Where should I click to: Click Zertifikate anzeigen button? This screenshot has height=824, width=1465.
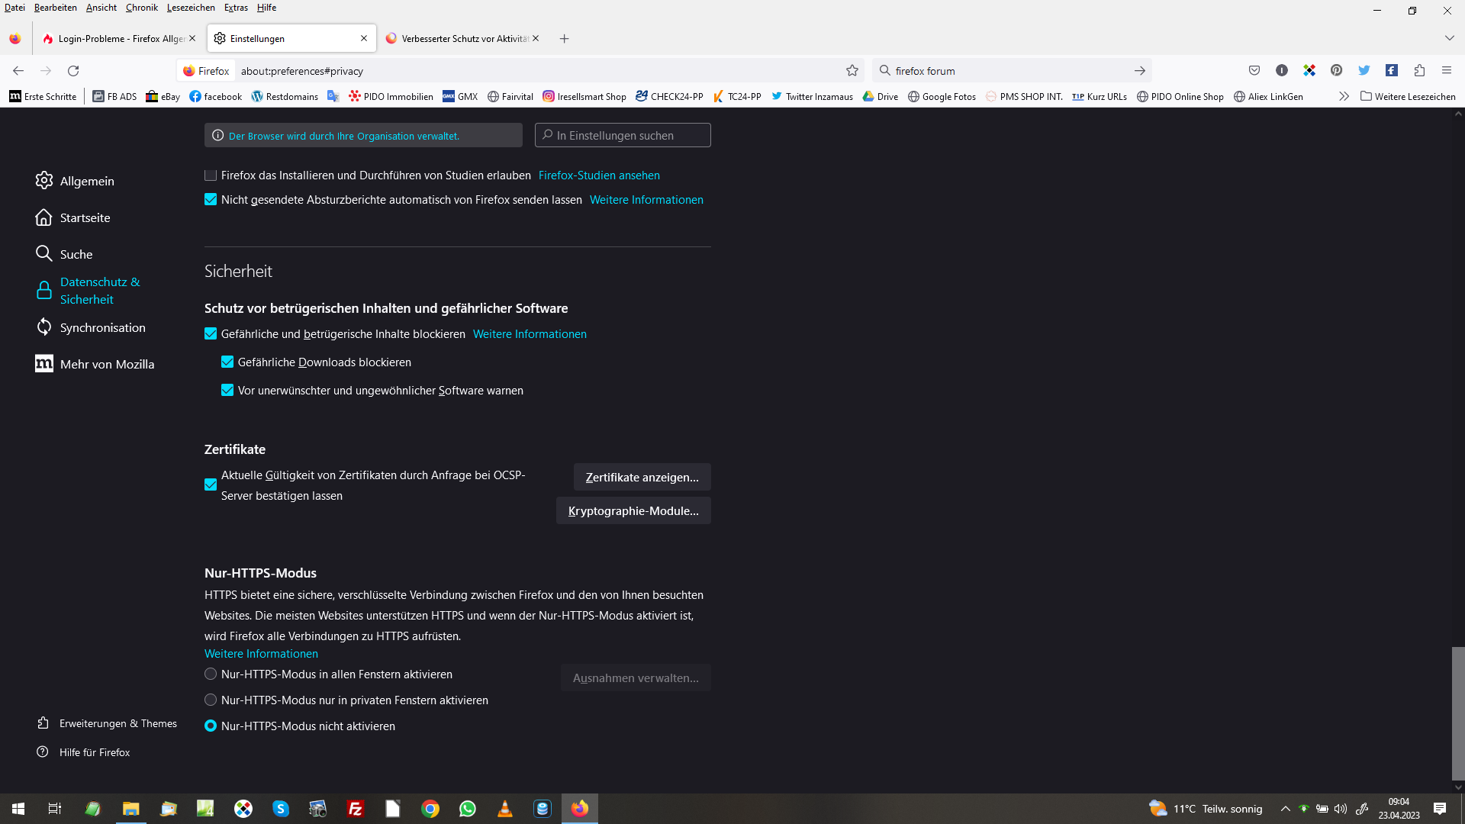(642, 478)
